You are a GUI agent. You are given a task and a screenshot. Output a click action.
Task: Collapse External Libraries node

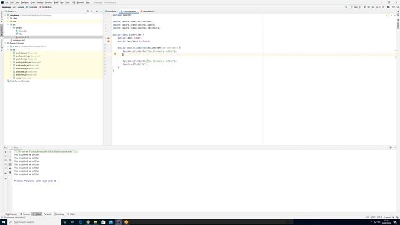[x=6, y=43]
